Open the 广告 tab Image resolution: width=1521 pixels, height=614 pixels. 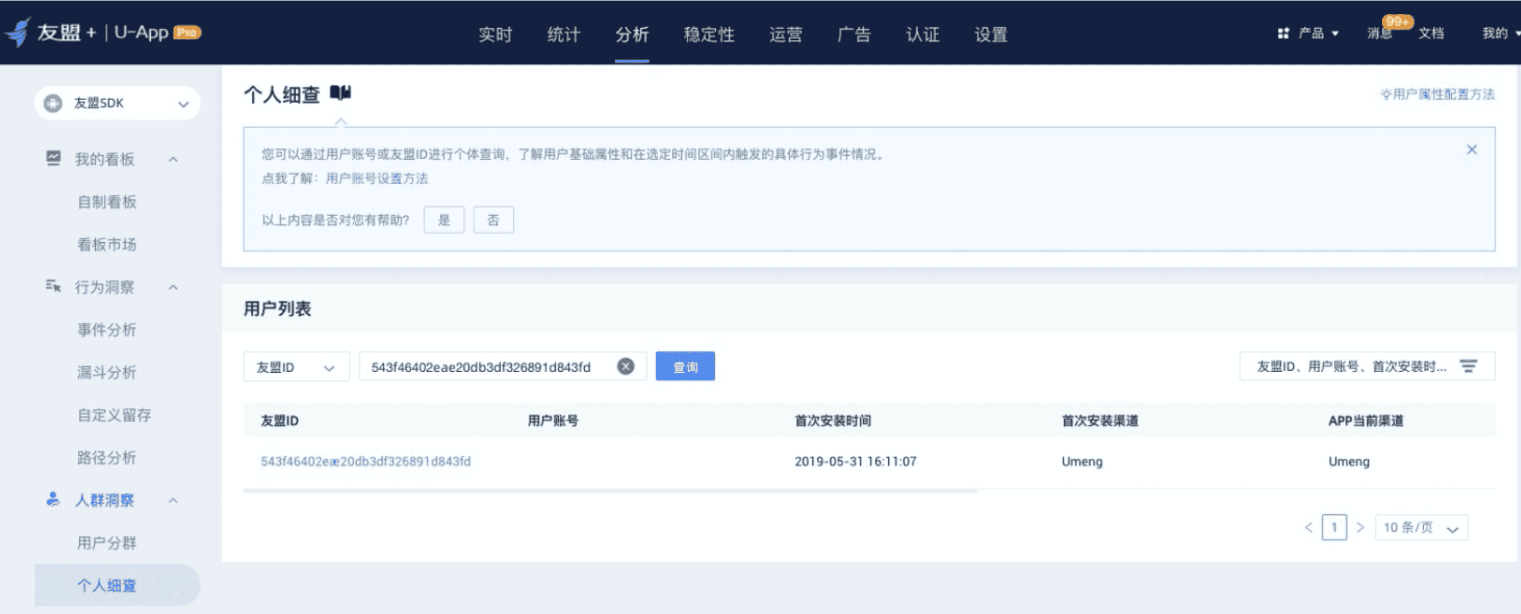854,34
